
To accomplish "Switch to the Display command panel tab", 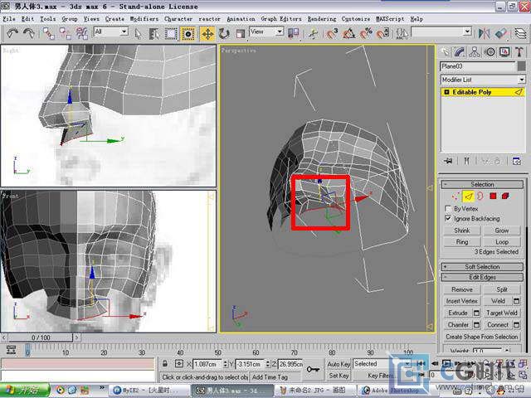I will pyautogui.click(x=504, y=52).
